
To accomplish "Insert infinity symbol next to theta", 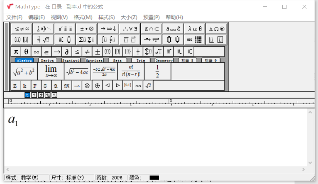I will click(x=36, y=52).
